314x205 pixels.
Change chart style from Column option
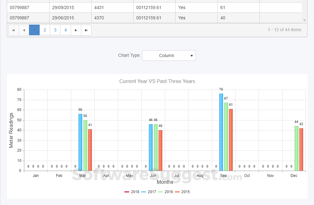click(x=169, y=55)
